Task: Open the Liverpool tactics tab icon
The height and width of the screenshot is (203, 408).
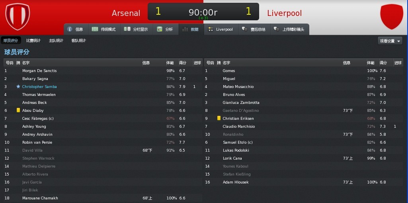Action: (210, 29)
